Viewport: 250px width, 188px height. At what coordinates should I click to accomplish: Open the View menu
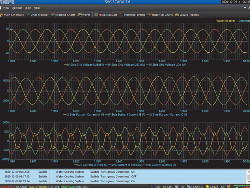(x=6, y=8)
